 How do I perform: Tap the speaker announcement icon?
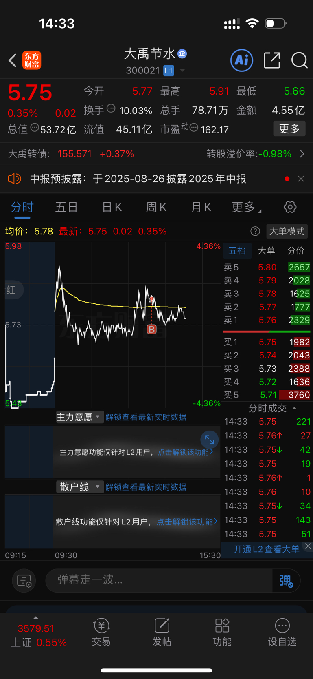14,179
